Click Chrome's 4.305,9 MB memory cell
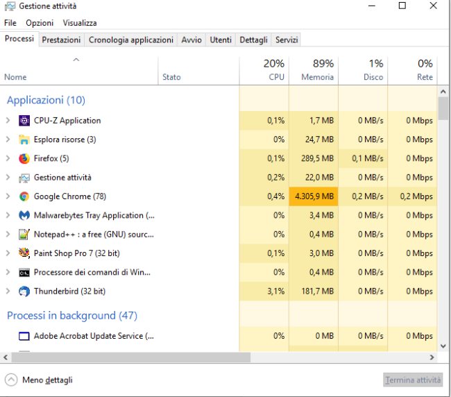The height and width of the screenshot is (397, 451). coord(314,196)
